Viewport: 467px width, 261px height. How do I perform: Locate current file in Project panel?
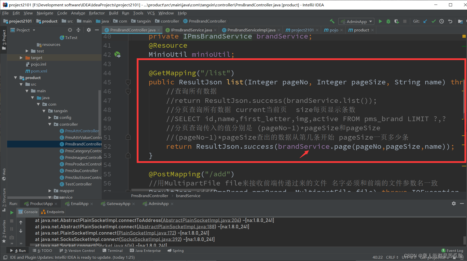70,30
